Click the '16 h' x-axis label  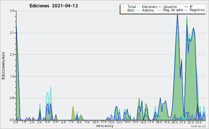point(143,122)
